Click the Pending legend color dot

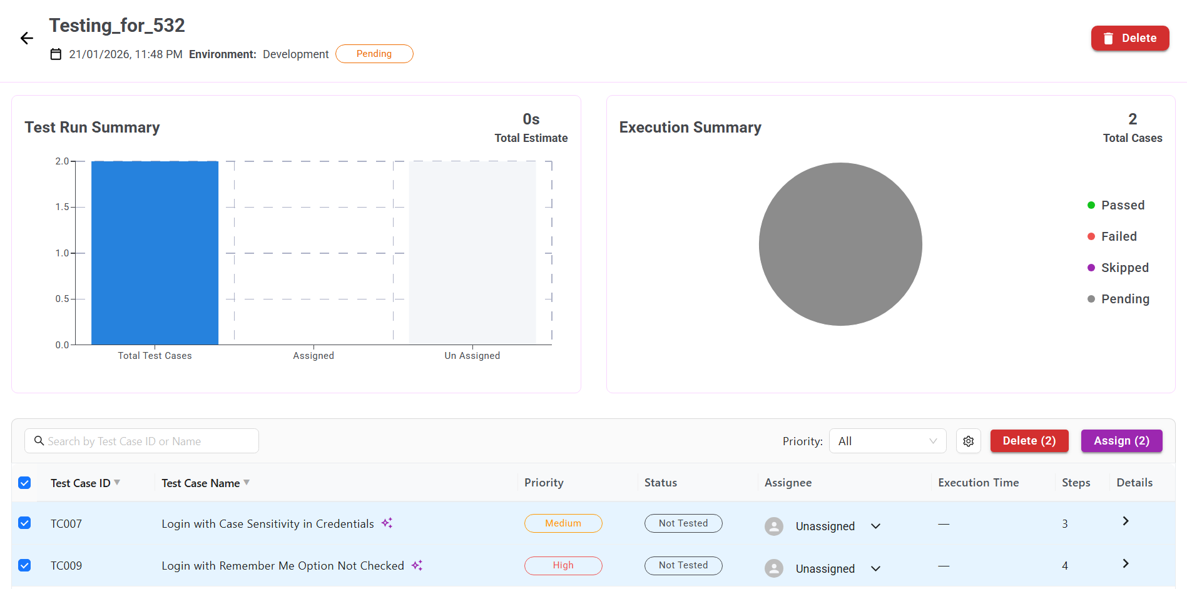(x=1091, y=300)
